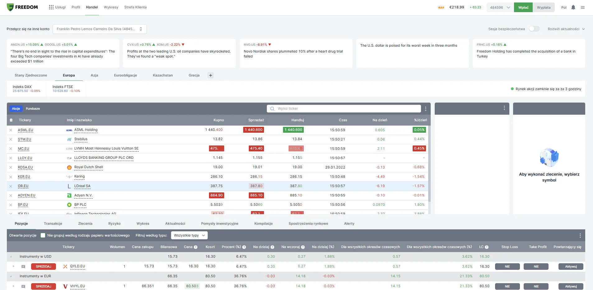This screenshot has height=290, width=593.
Task: Go to Wykresy in top navigation
Action: 111,7
